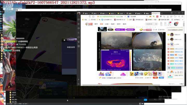Open the 手机书签 bookmark
The image size is (187, 105).
(x=92, y=19)
